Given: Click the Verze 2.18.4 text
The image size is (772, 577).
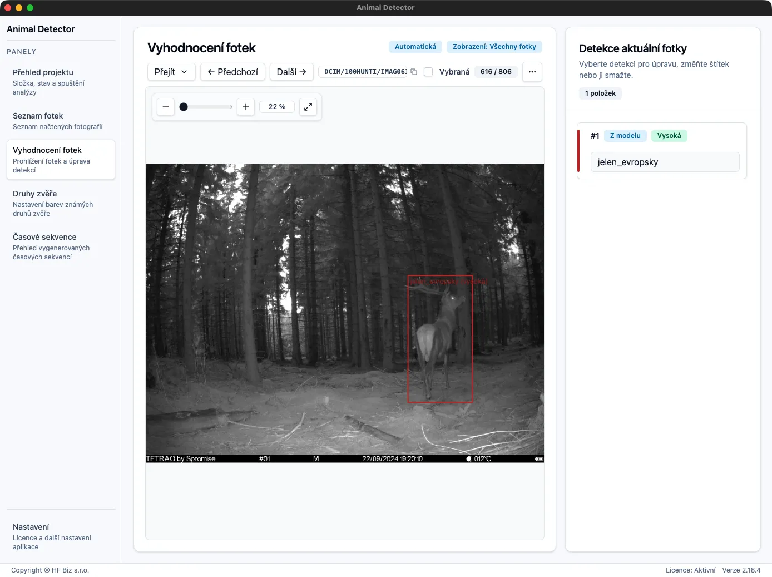Looking at the screenshot, I should pos(741,570).
